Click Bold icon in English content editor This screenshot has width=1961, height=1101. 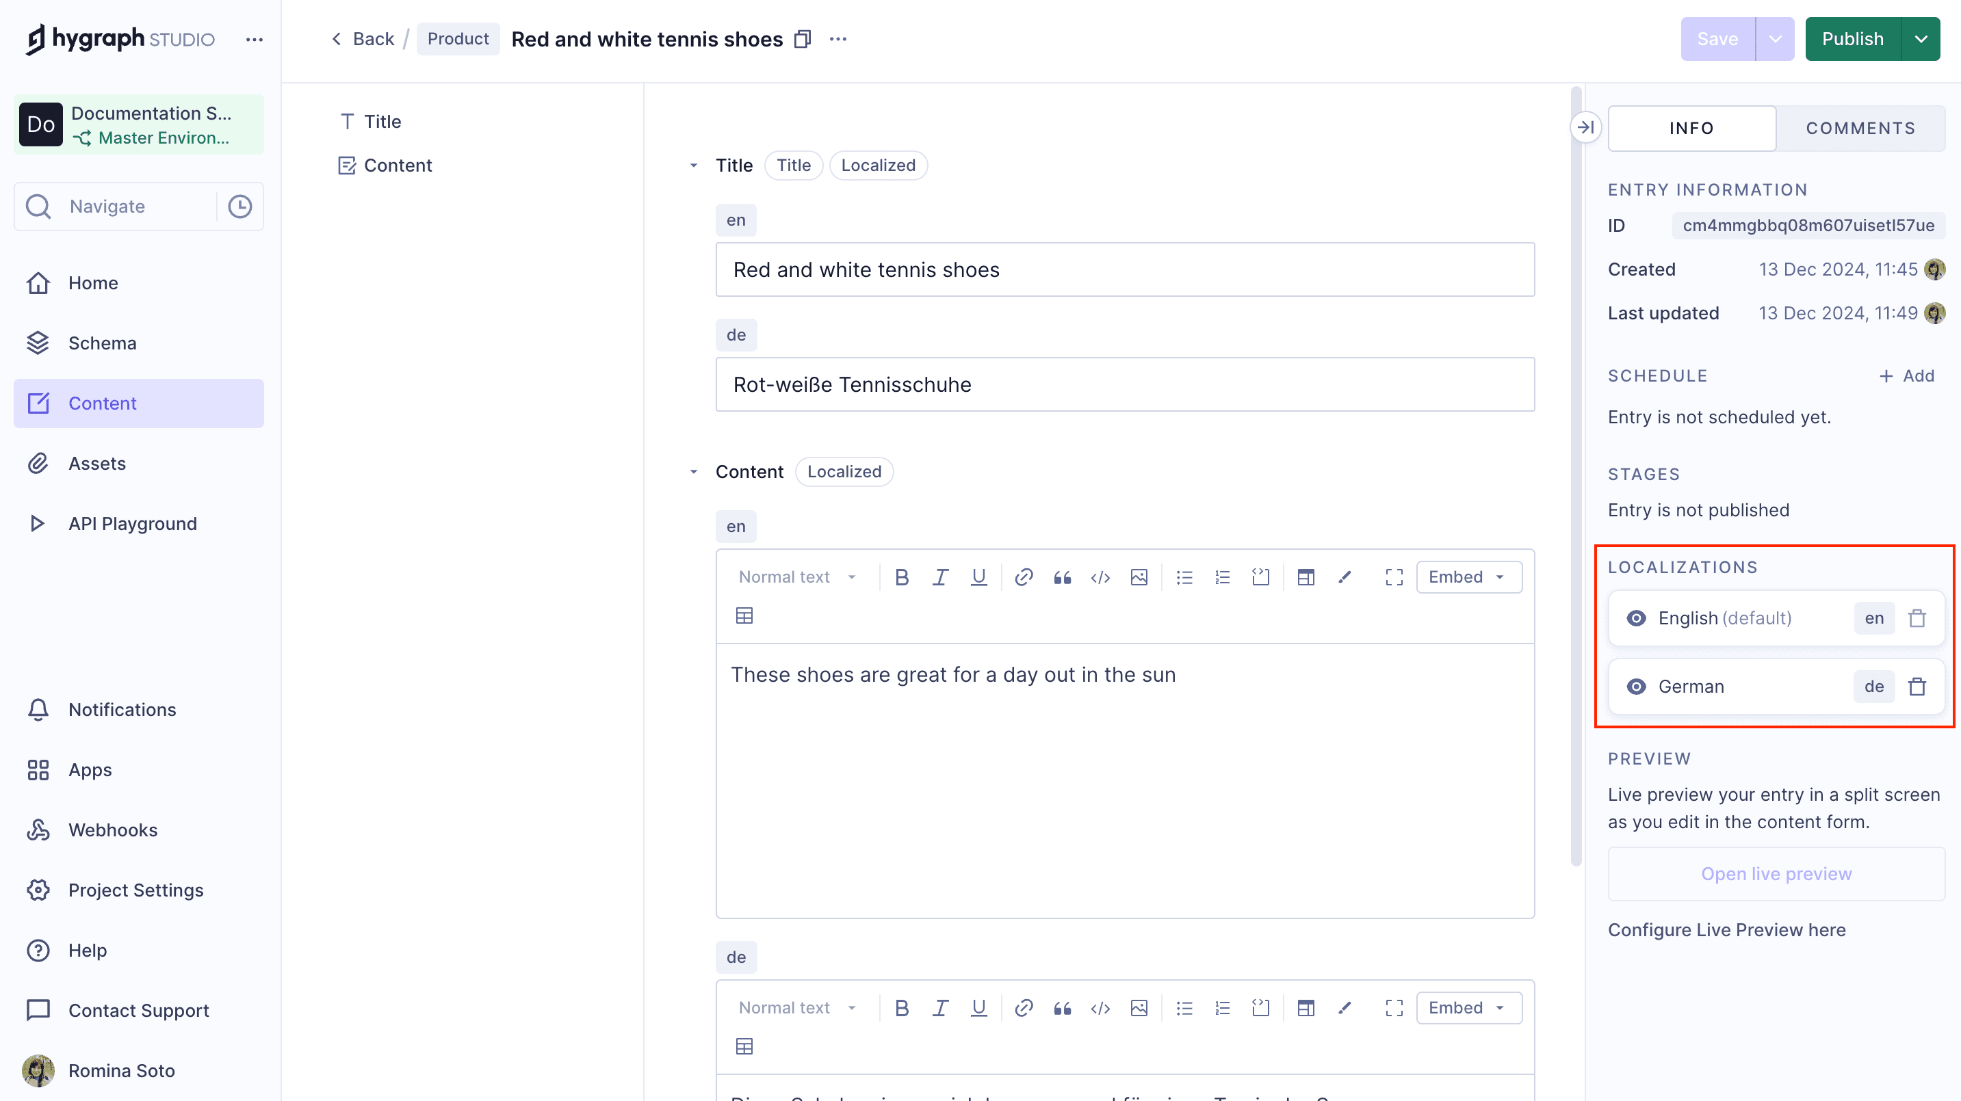pyautogui.click(x=902, y=577)
